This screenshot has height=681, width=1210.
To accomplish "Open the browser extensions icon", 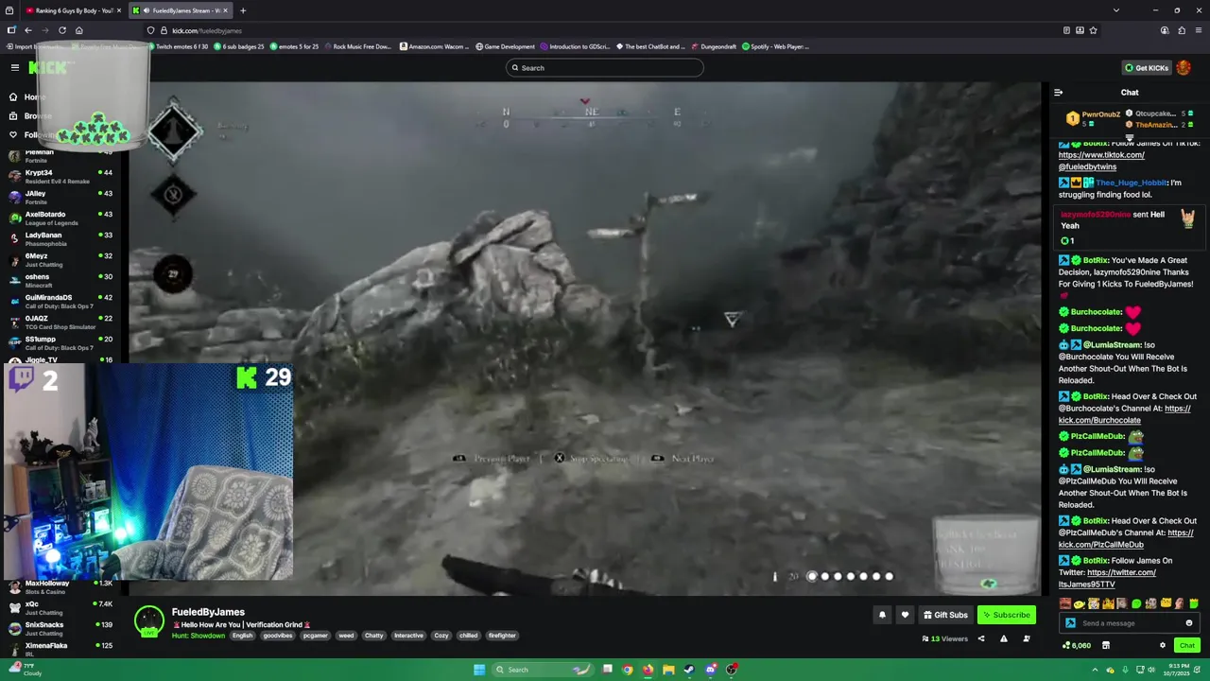I will point(1182,30).
